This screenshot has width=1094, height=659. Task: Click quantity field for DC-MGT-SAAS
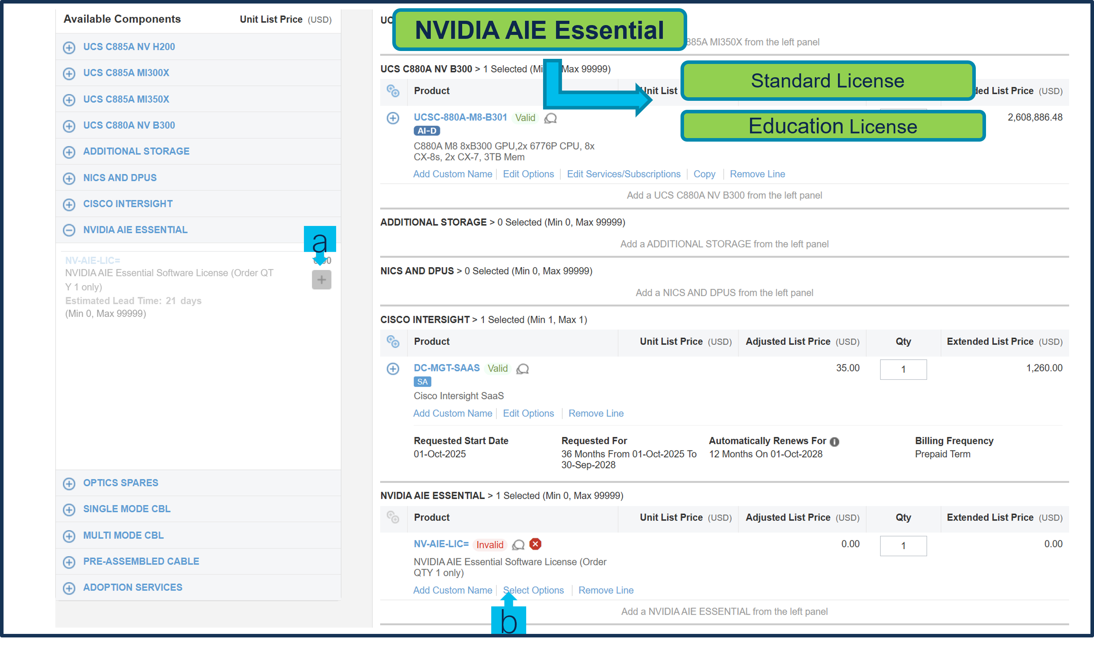[903, 370]
